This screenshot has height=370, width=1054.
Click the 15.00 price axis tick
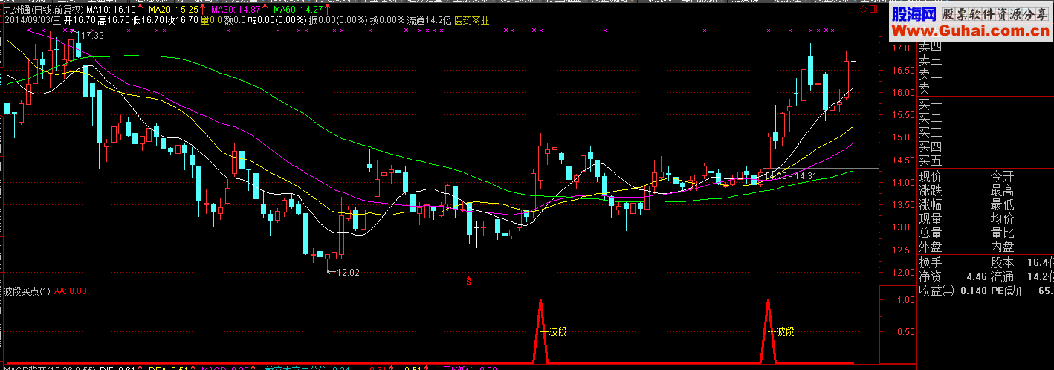(x=903, y=137)
